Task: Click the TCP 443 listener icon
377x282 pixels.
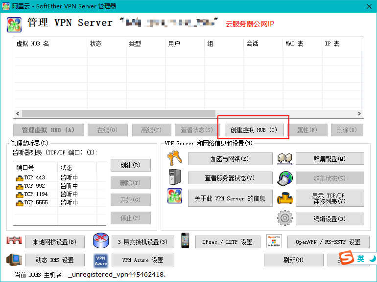Action: point(20,178)
